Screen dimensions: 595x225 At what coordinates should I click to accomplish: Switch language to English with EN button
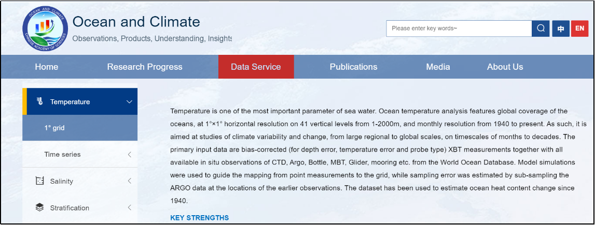coord(579,28)
